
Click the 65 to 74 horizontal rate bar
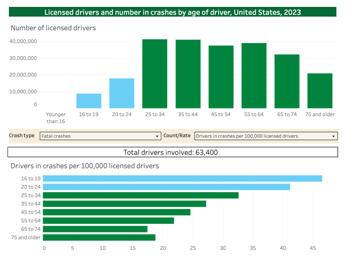pos(95,229)
